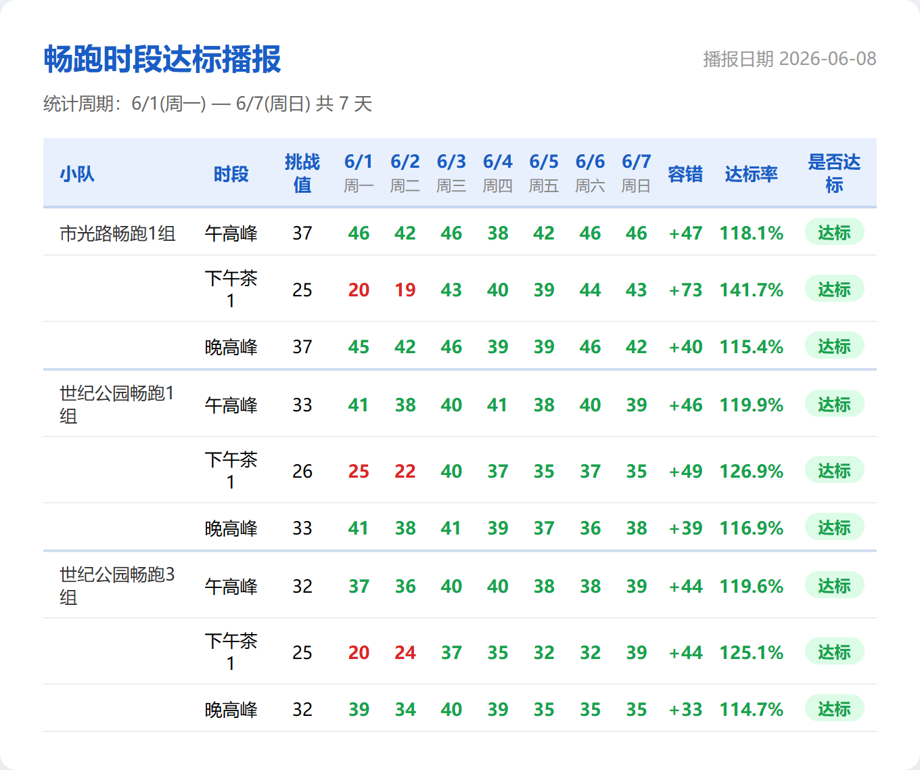Click the 达标 badge beside 116.9%

(834, 527)
